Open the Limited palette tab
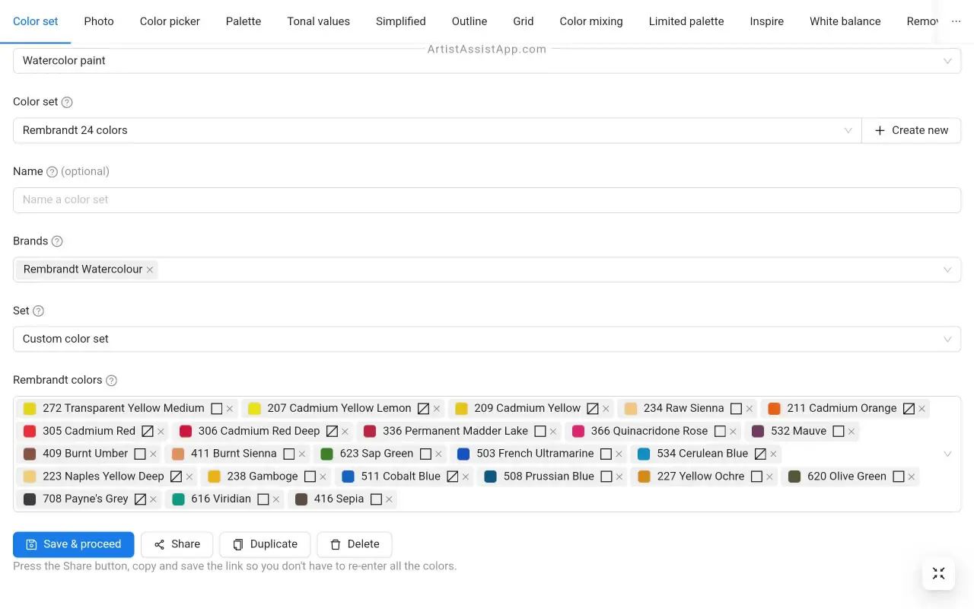 coord(686,21)
